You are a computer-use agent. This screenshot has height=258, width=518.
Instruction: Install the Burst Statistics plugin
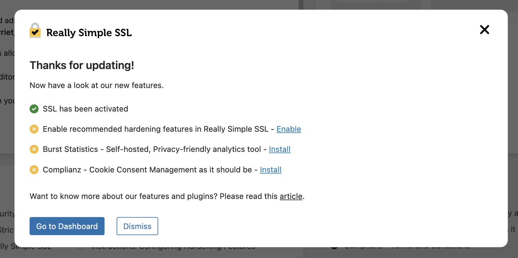(x=279, y=149)
